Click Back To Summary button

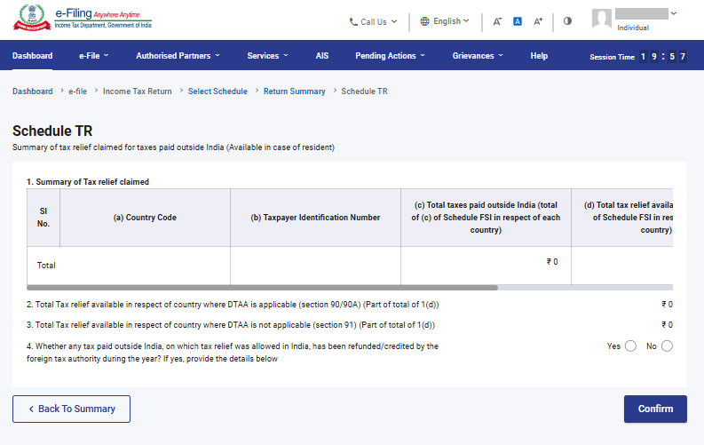pos(71,409)
